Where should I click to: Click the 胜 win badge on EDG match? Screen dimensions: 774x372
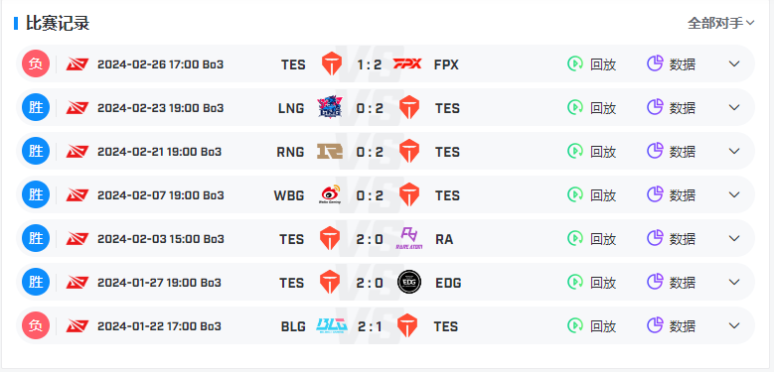36,283
